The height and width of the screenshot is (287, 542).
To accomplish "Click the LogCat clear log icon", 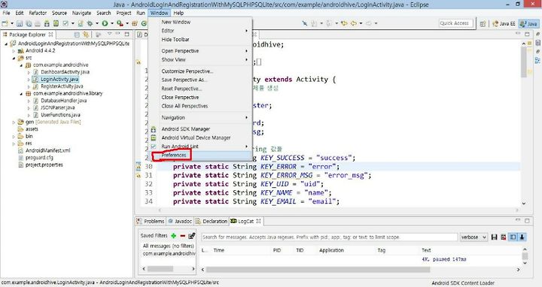I will pos(504,237).
